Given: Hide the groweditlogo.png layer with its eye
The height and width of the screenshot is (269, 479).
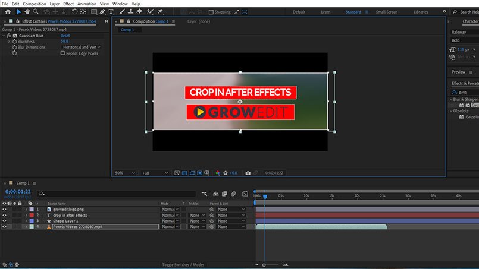Looking at the screenshot, I should pos(4,209).
